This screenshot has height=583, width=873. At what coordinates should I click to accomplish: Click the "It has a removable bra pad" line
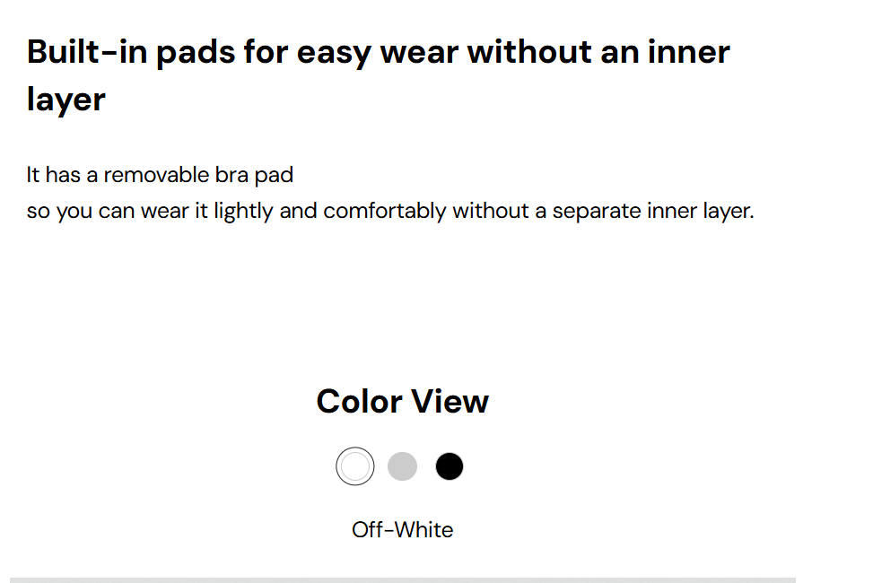[160, 174]
